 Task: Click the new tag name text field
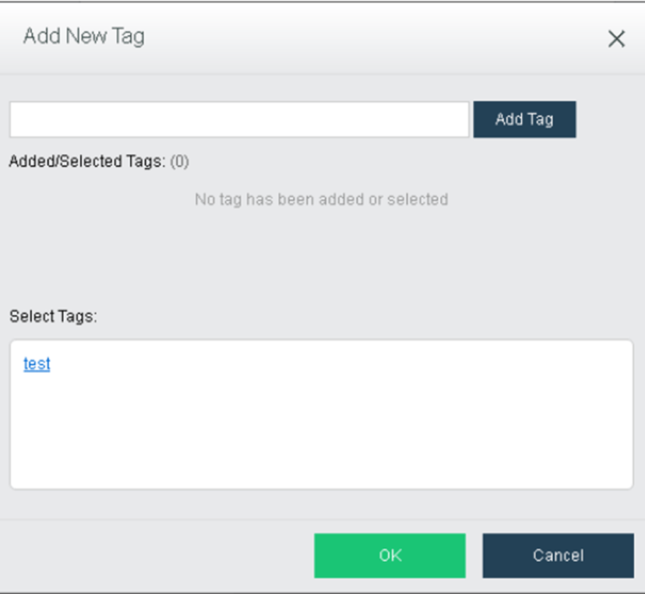[239, 120]
